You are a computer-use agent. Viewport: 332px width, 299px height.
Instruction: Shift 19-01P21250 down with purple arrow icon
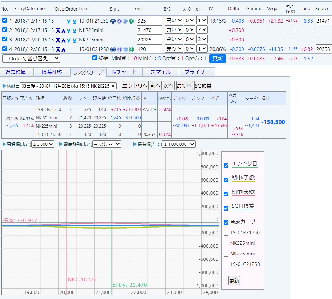point(119,21)
